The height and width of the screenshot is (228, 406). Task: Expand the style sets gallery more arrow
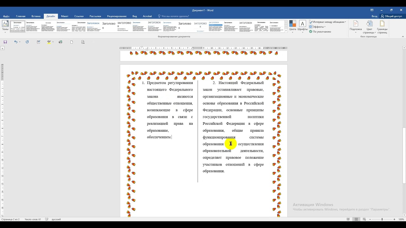pos(286,31)
